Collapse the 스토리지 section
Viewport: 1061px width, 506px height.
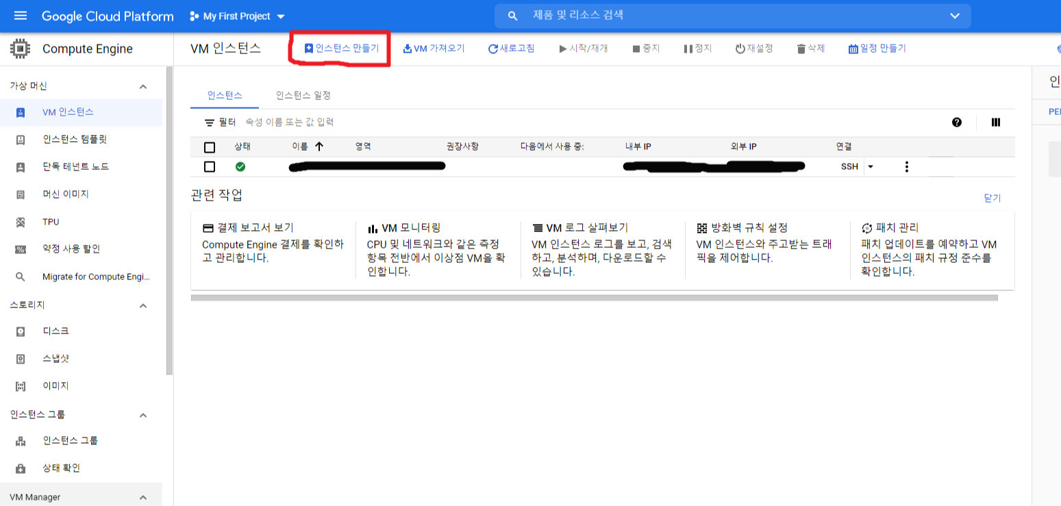(x=143, y=305)
